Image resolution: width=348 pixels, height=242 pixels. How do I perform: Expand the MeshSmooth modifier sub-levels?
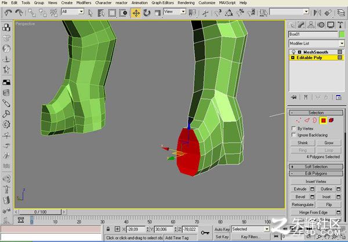(x=299, y=52)
